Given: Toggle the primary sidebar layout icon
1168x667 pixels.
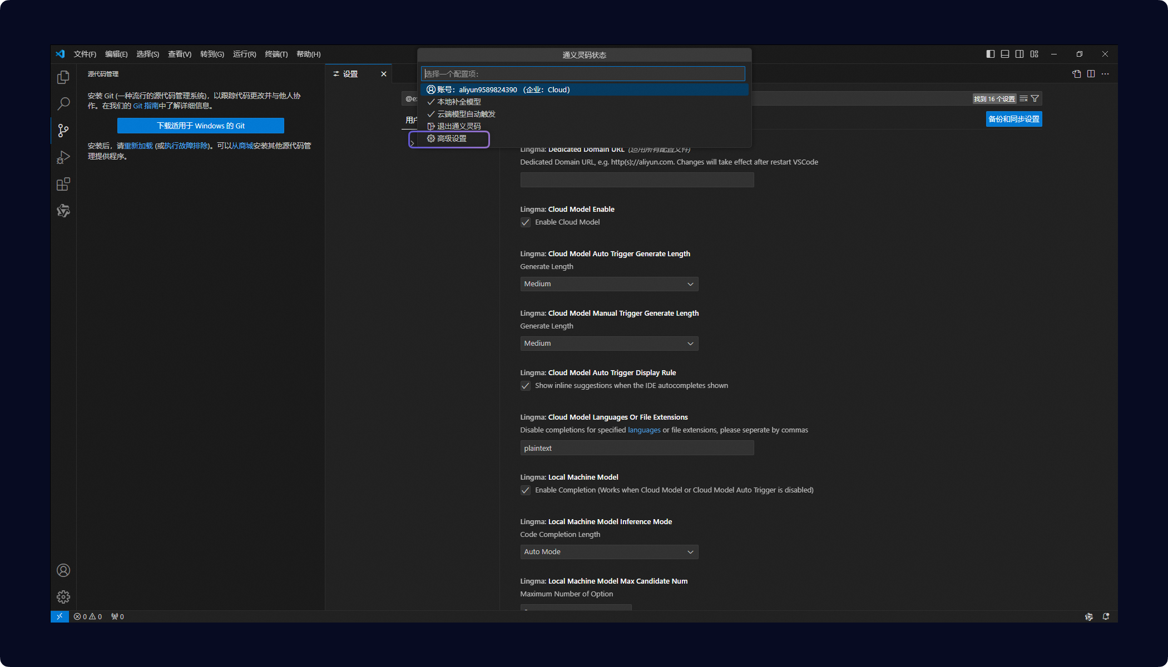Looking at the screenshot, I should [991, 54].
